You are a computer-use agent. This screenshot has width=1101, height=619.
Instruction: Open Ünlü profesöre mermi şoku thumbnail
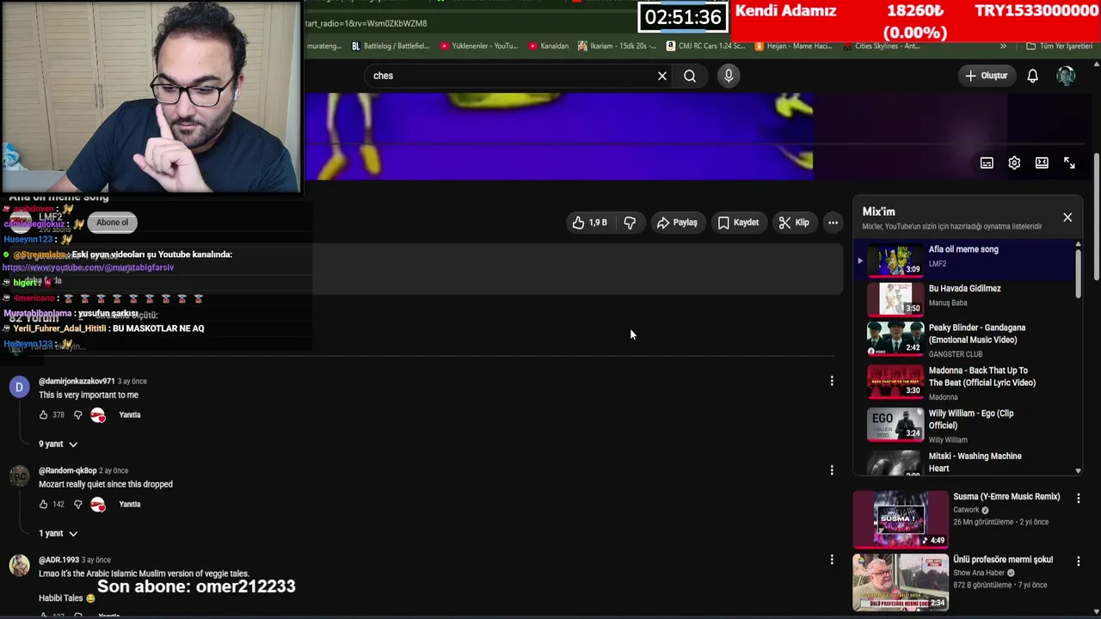pyautogui.click(x=901, y=582)
